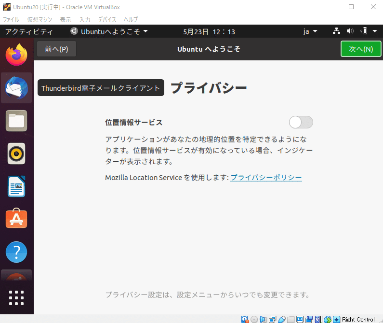Click the Right Control host key label

[x=358, y=319]
